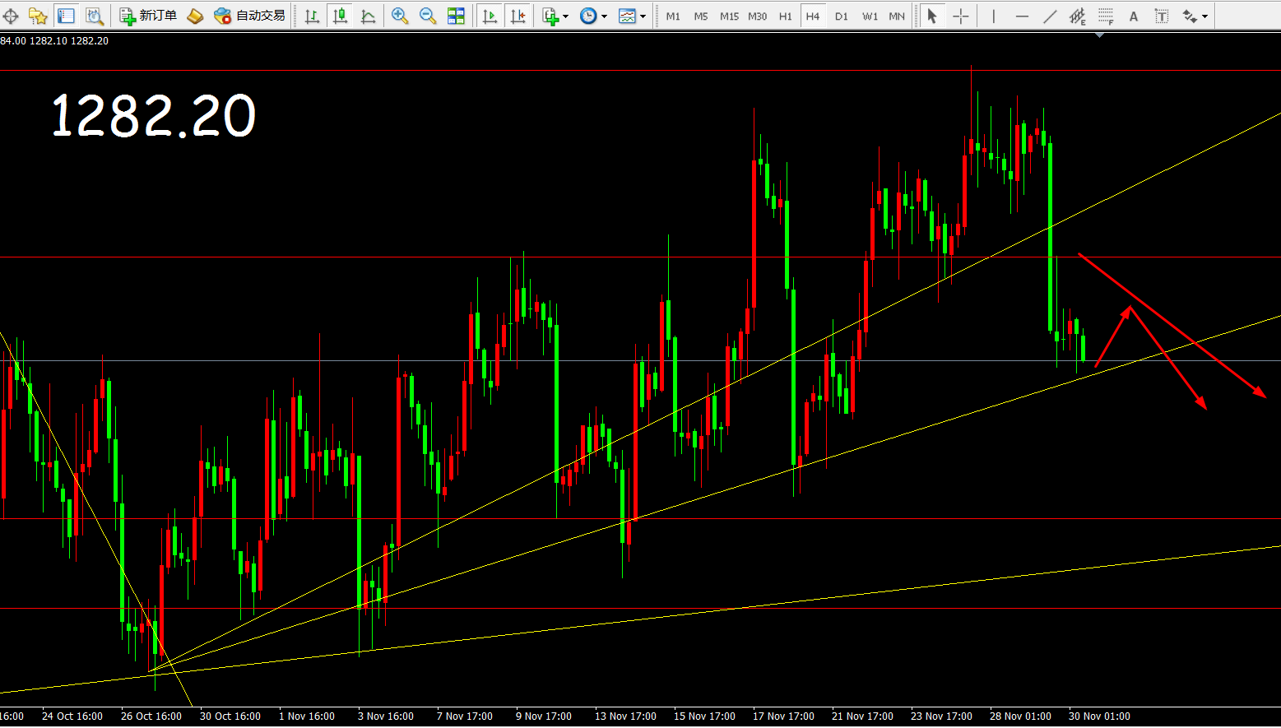The image size is (1281, 728).
Task: Open the Strategy Tester magnifier icon
Action: tap(95, 16)
